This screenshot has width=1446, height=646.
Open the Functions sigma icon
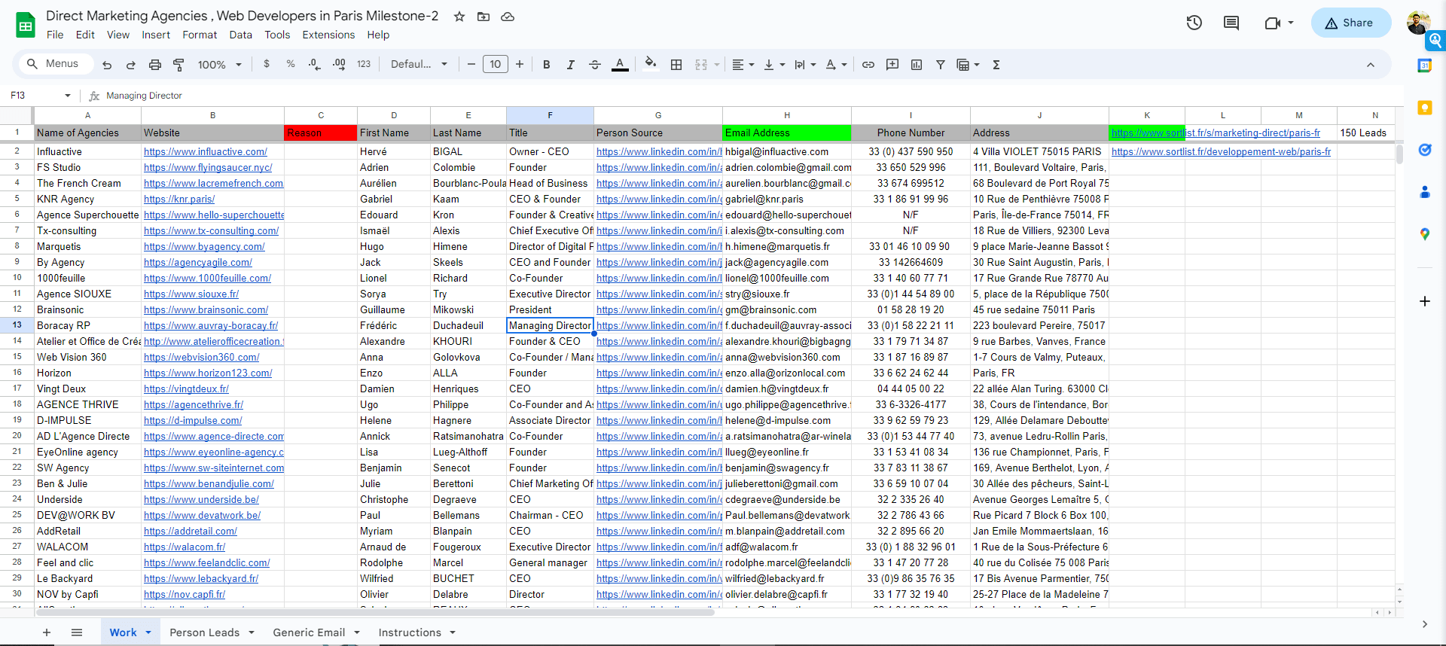[996, 65]
